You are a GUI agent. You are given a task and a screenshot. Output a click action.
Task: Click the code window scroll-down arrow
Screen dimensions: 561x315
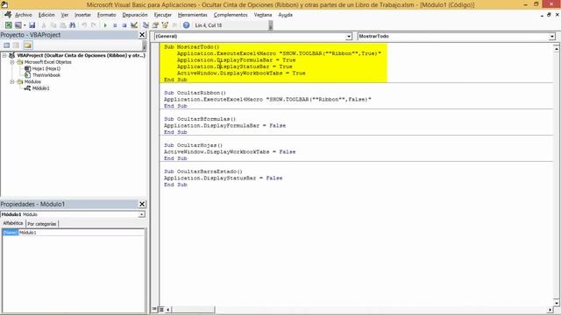pyautogui.click(x=557, y=304)
